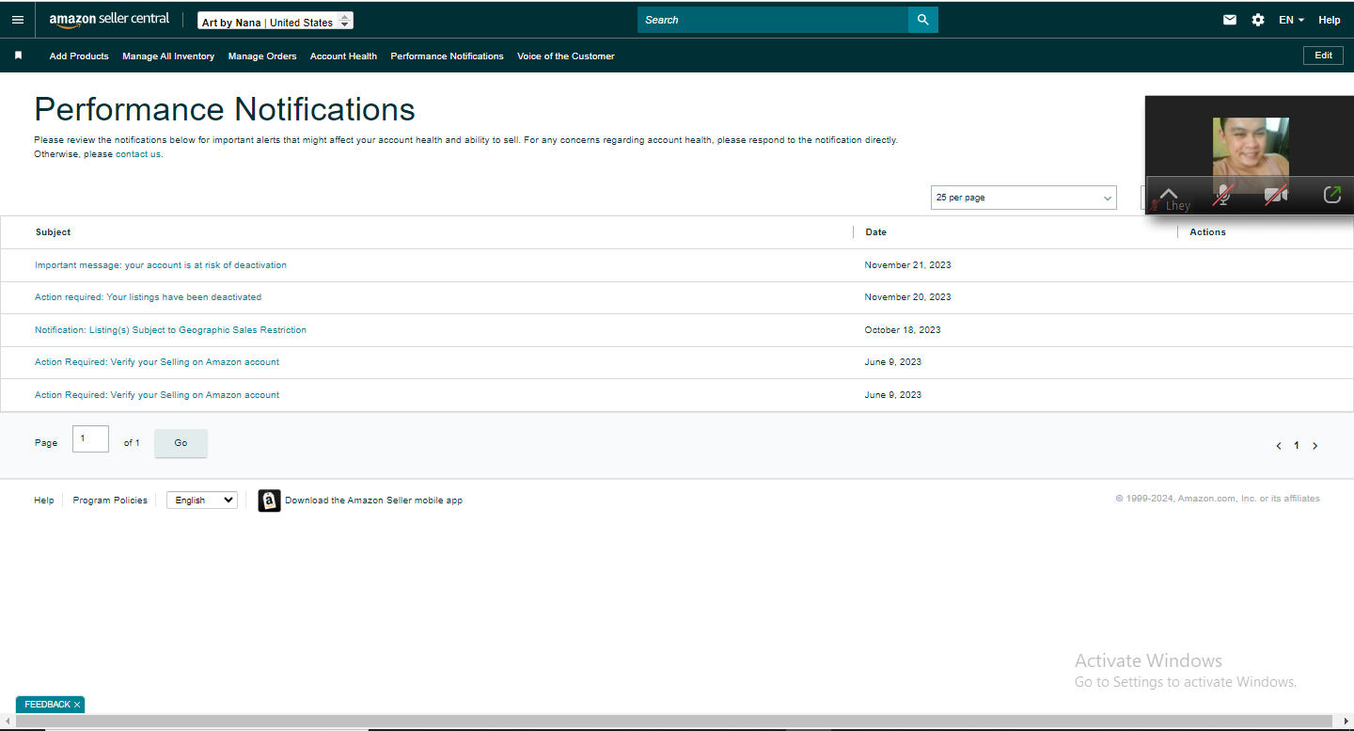1354x731 pixels.
Task: Click current page number 1 in pagination
Action: tap(1297, 446)
